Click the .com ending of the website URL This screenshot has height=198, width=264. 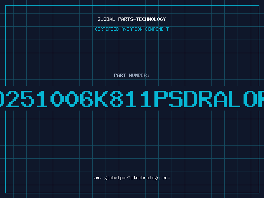point(165,178)
